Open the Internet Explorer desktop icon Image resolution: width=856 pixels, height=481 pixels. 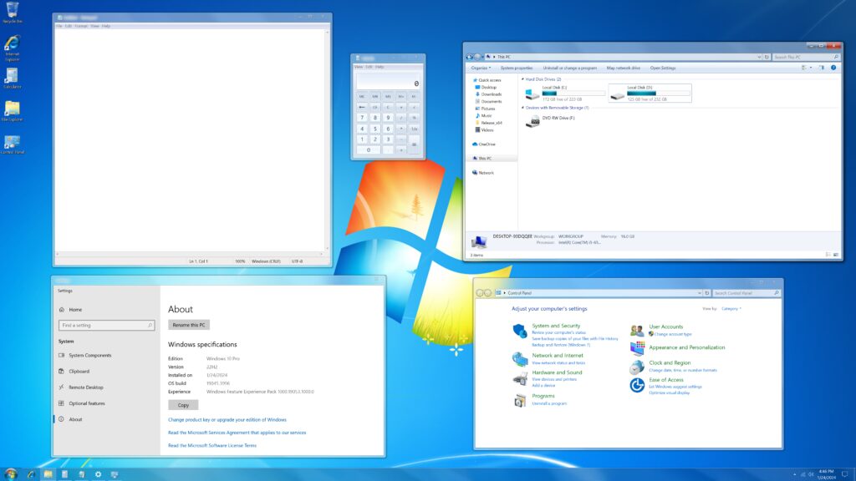(12, 47)
